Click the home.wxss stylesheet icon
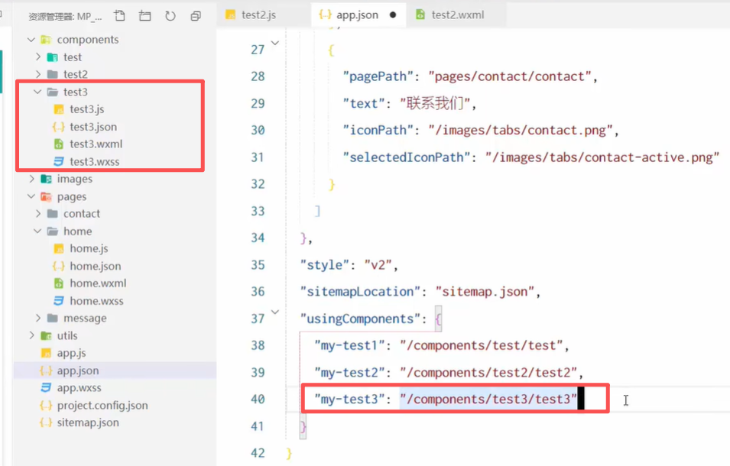This screenshot has height=466, width=730. point(59,301)
